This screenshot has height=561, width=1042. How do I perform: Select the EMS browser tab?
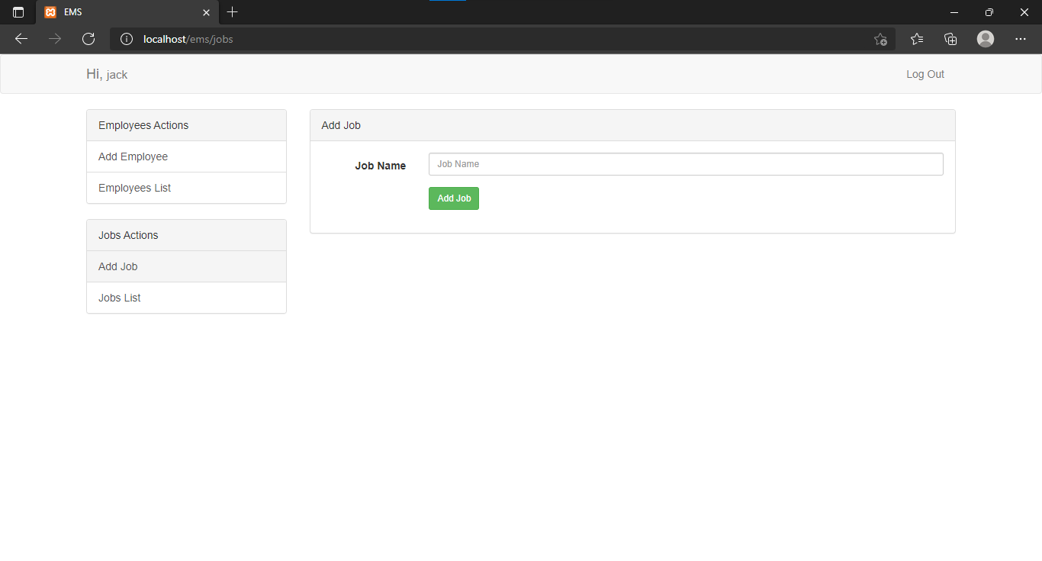(x=114, y=12)
